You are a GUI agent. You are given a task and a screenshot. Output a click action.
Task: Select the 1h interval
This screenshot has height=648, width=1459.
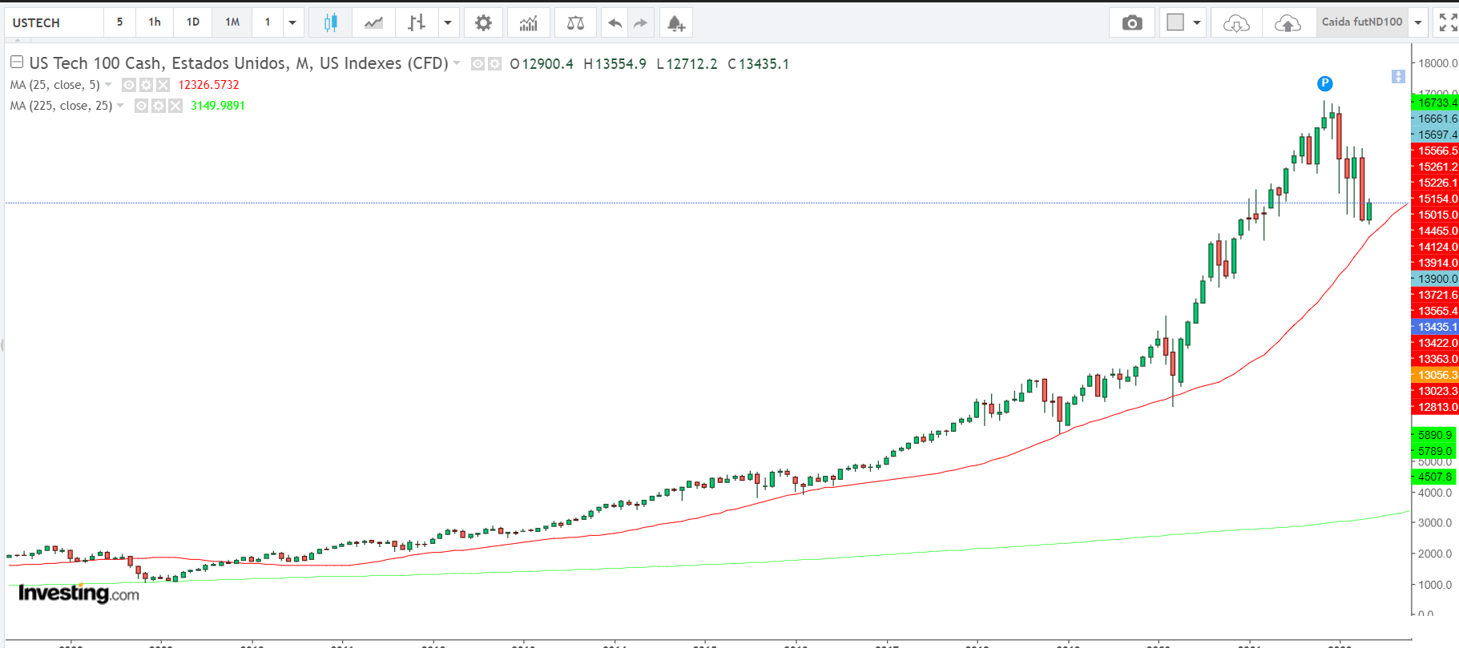coord(155,22)
